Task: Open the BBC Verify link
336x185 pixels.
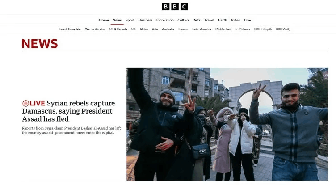Action: click(283, 29)
